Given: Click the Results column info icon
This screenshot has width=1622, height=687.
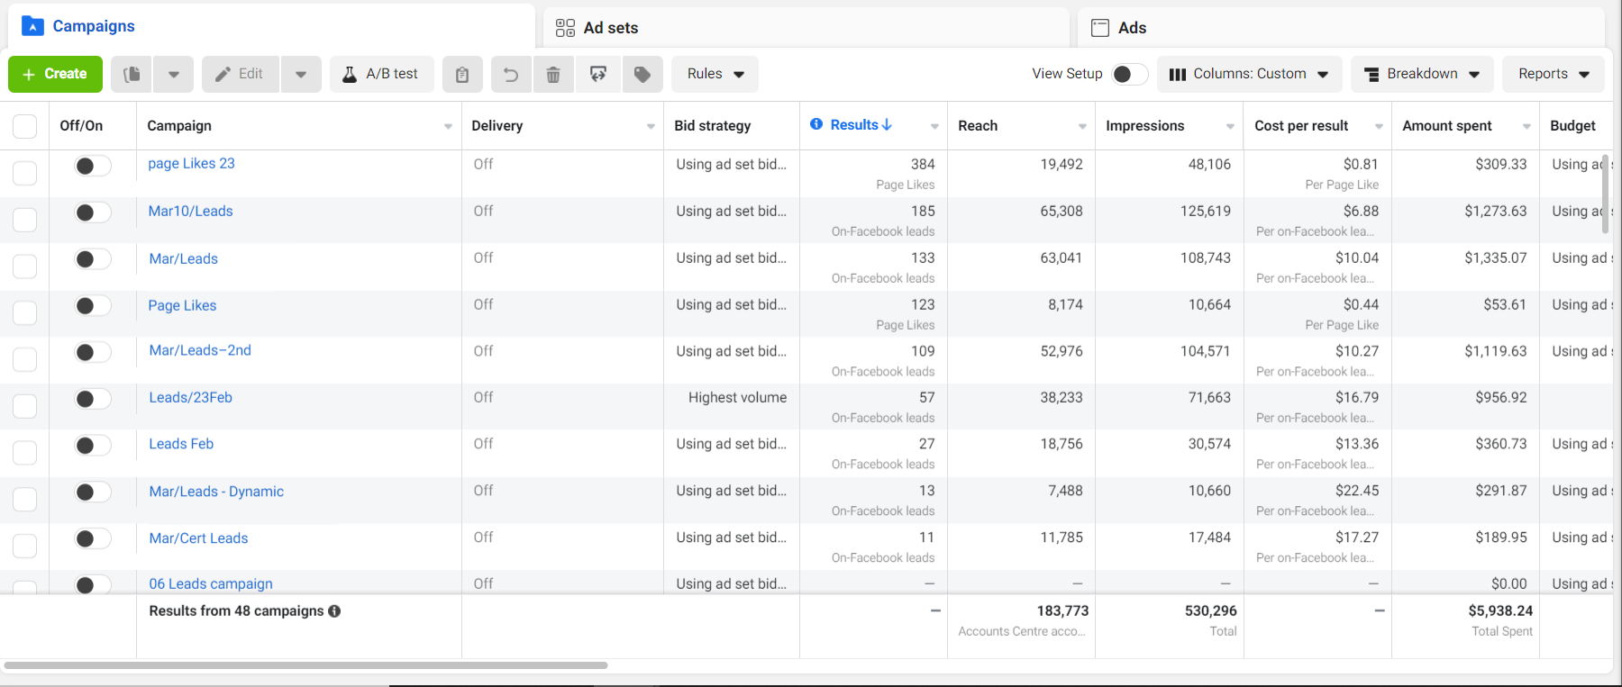Looking at the screenshot, I should click(x=816, y=124).
